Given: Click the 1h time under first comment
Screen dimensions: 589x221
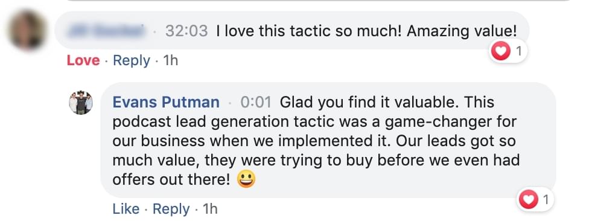Looking at the screenshot, I should 171,60.
